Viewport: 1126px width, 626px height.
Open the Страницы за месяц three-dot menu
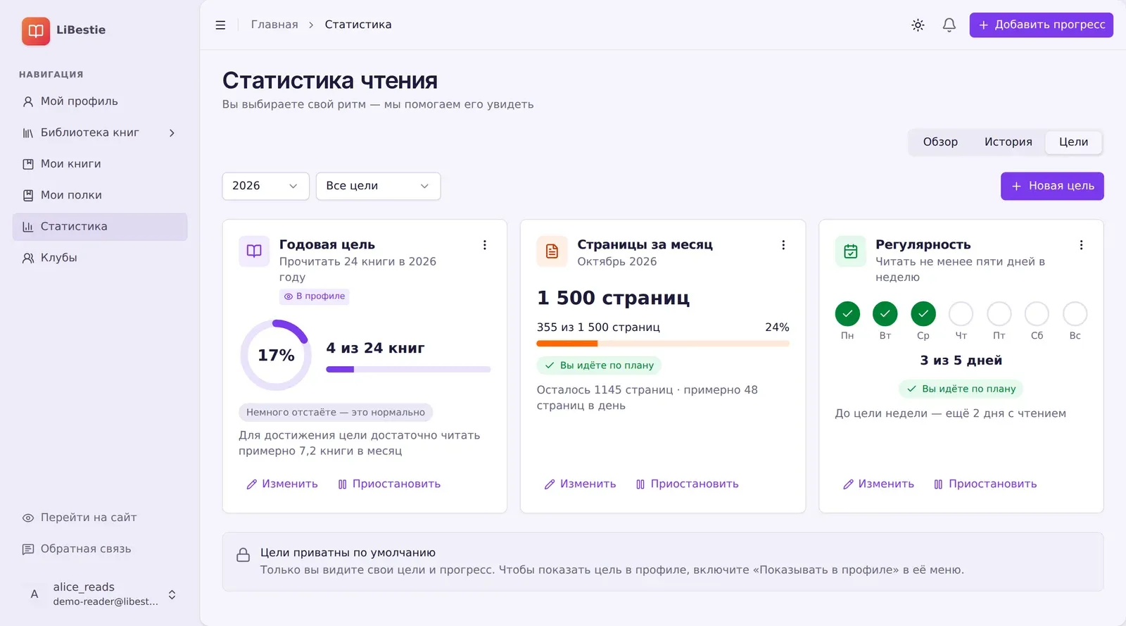tap(783, 245)
